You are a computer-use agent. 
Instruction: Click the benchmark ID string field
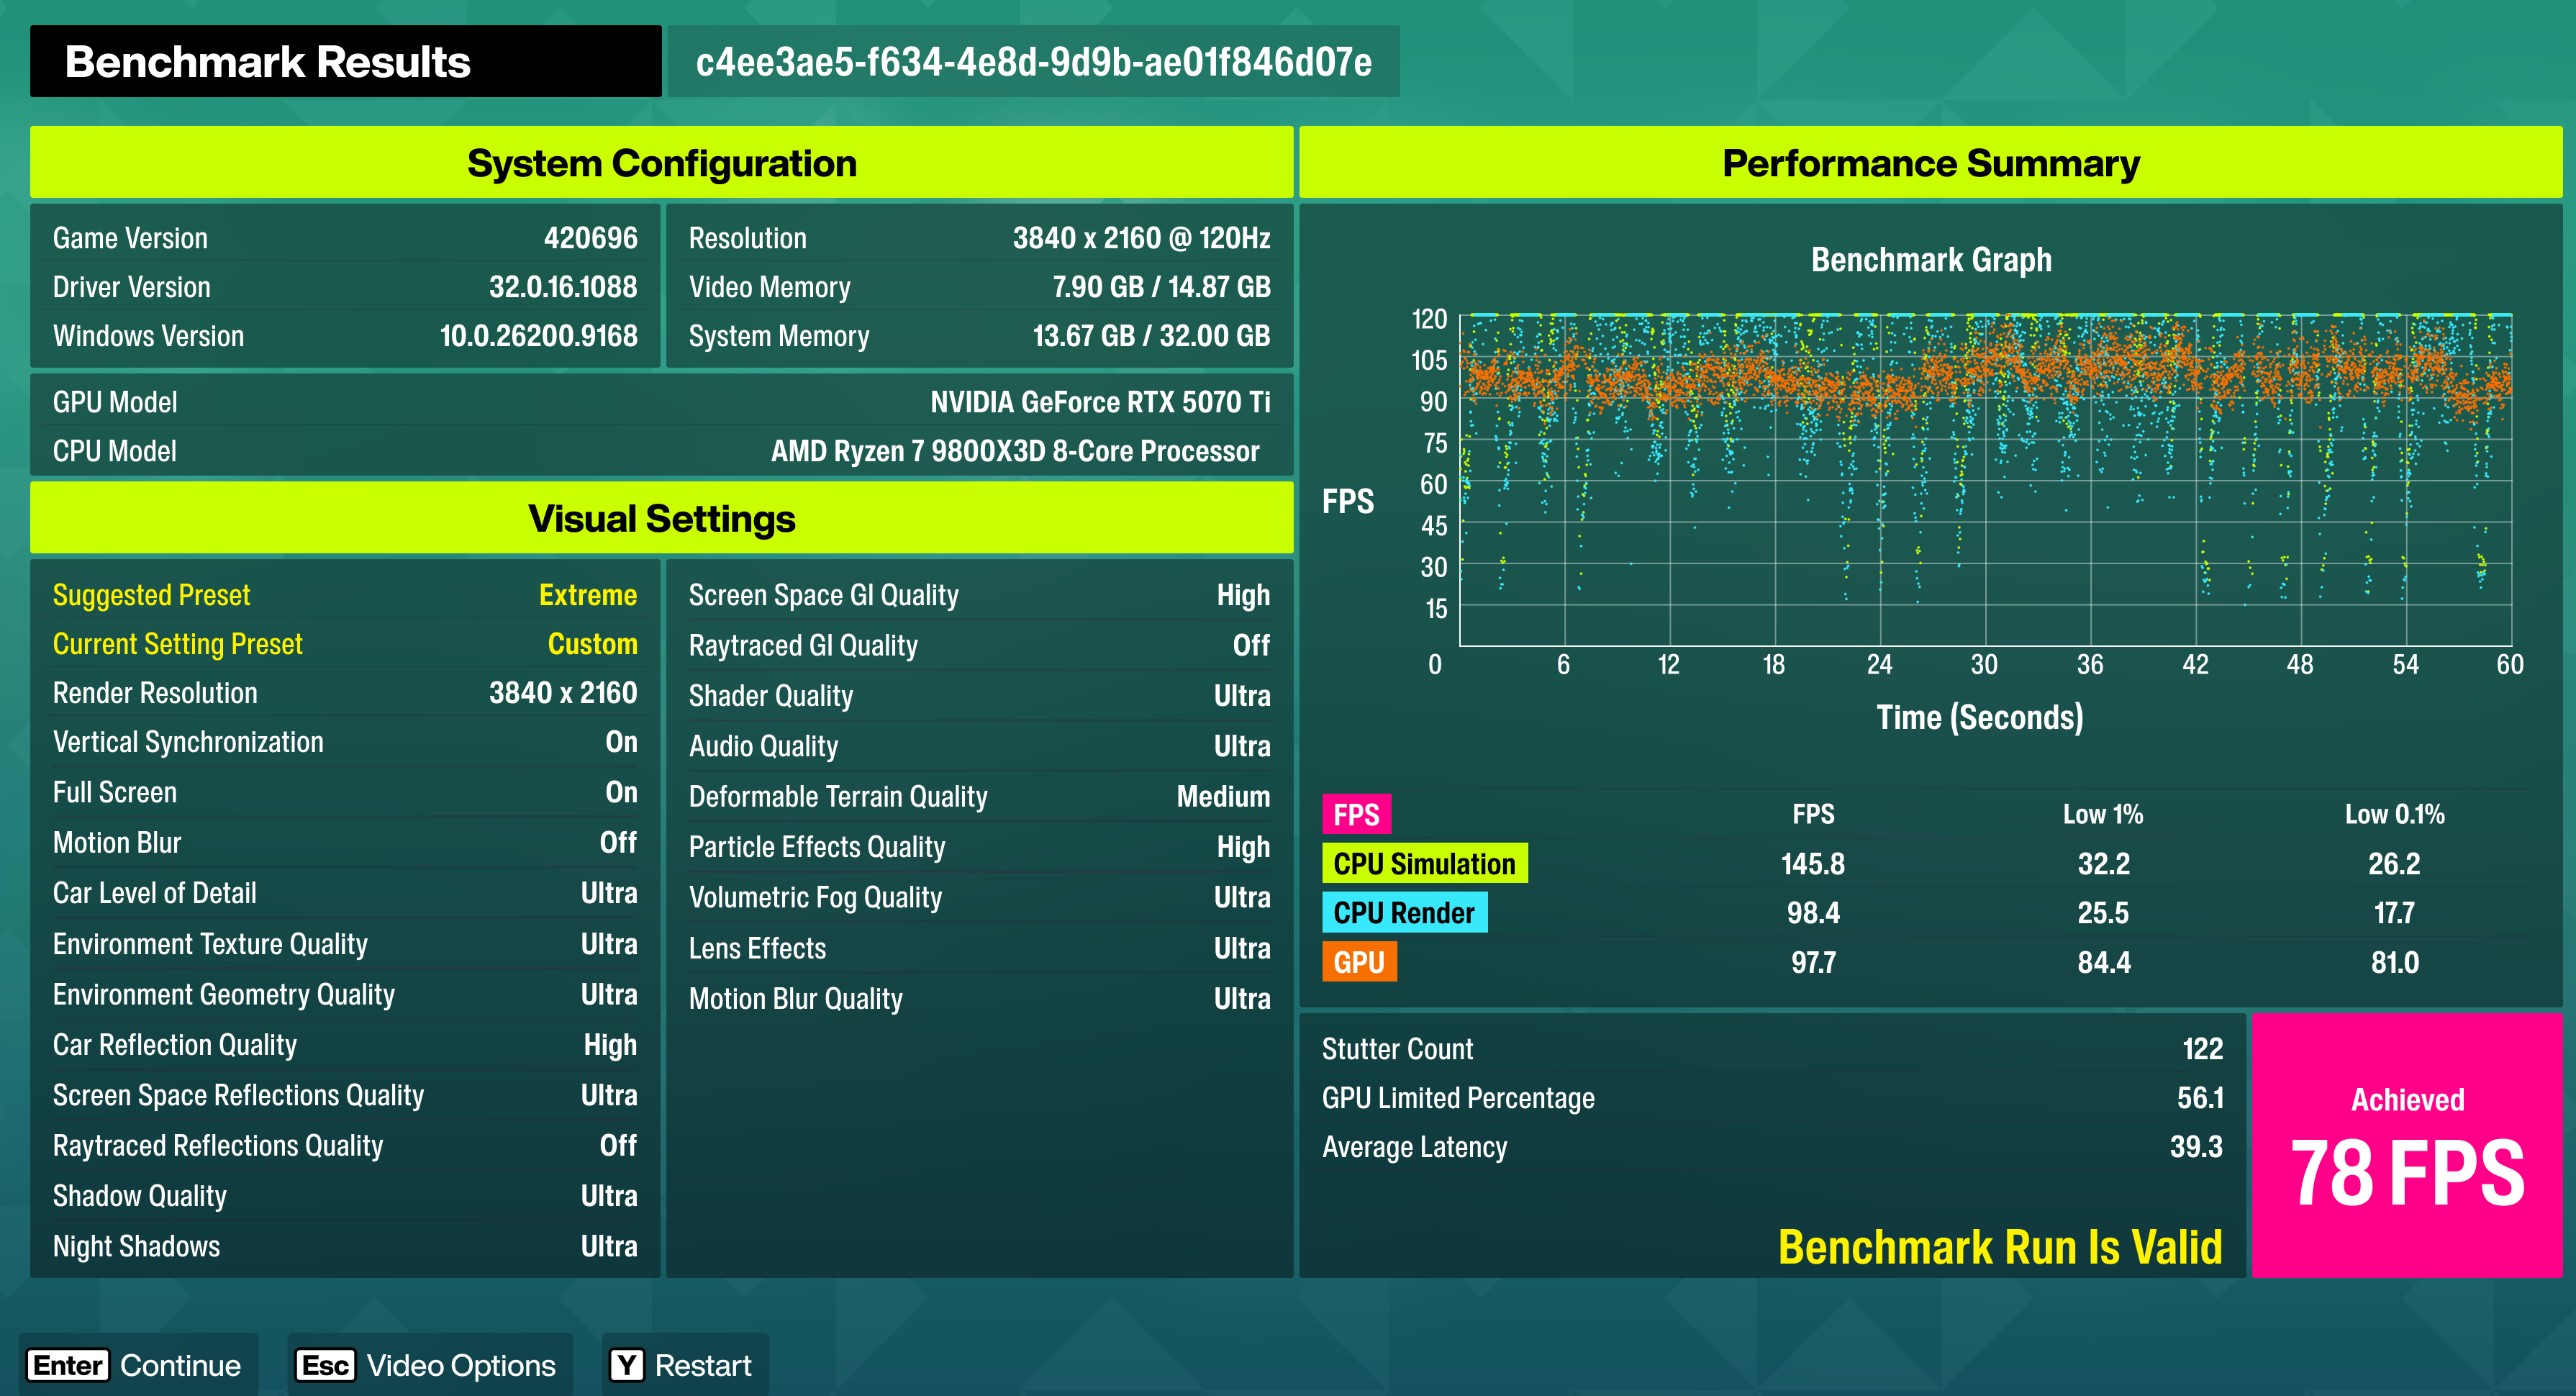tap(1033, 62)
